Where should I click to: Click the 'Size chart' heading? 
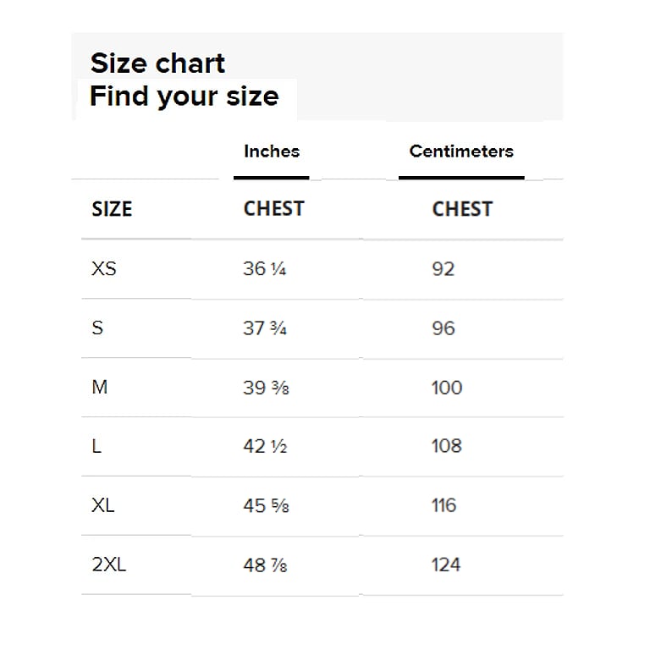[157, 63]
